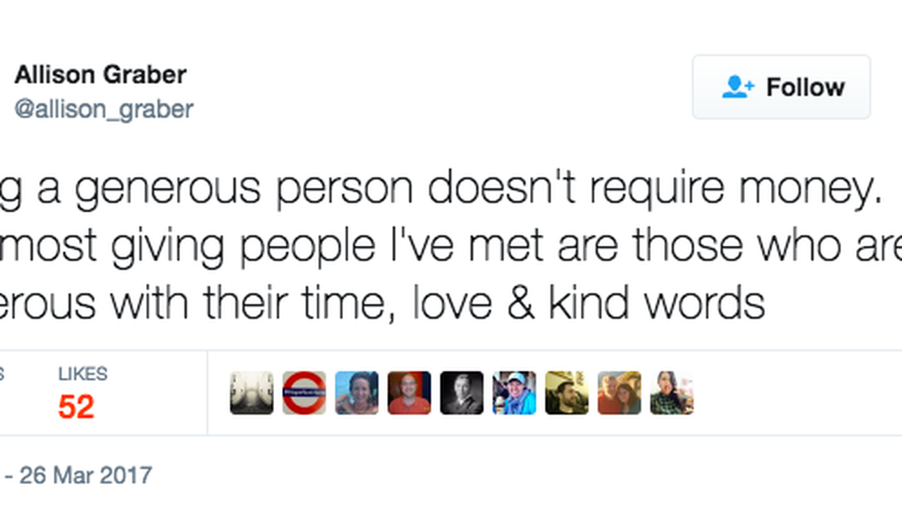This screenshot has width=902, height=507.
Task: Click the person-plus icon on Follow
Action: click(738, 87)
